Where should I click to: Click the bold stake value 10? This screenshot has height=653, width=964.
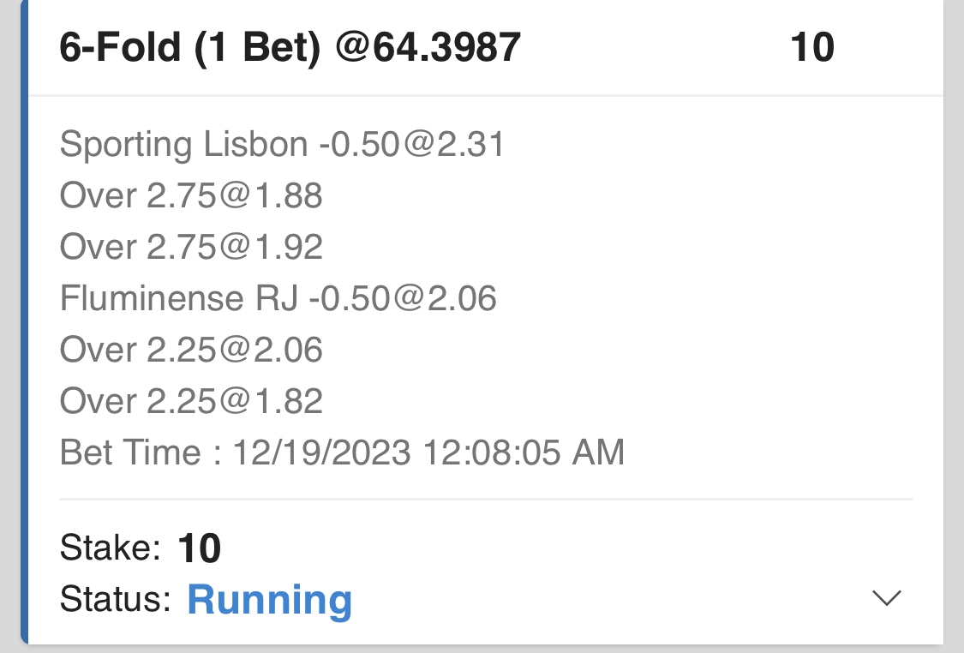200,548
